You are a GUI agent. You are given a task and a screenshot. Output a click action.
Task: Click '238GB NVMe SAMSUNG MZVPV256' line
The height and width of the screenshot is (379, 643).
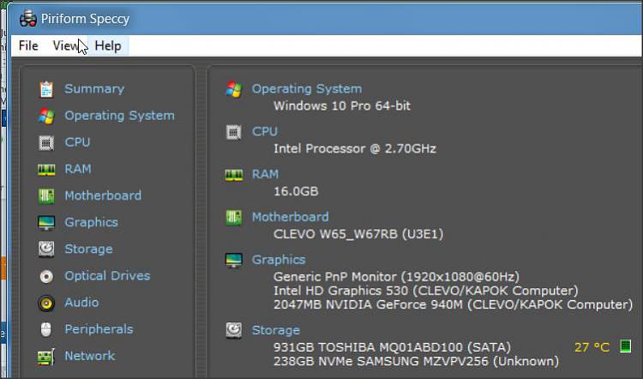point(416,361)
